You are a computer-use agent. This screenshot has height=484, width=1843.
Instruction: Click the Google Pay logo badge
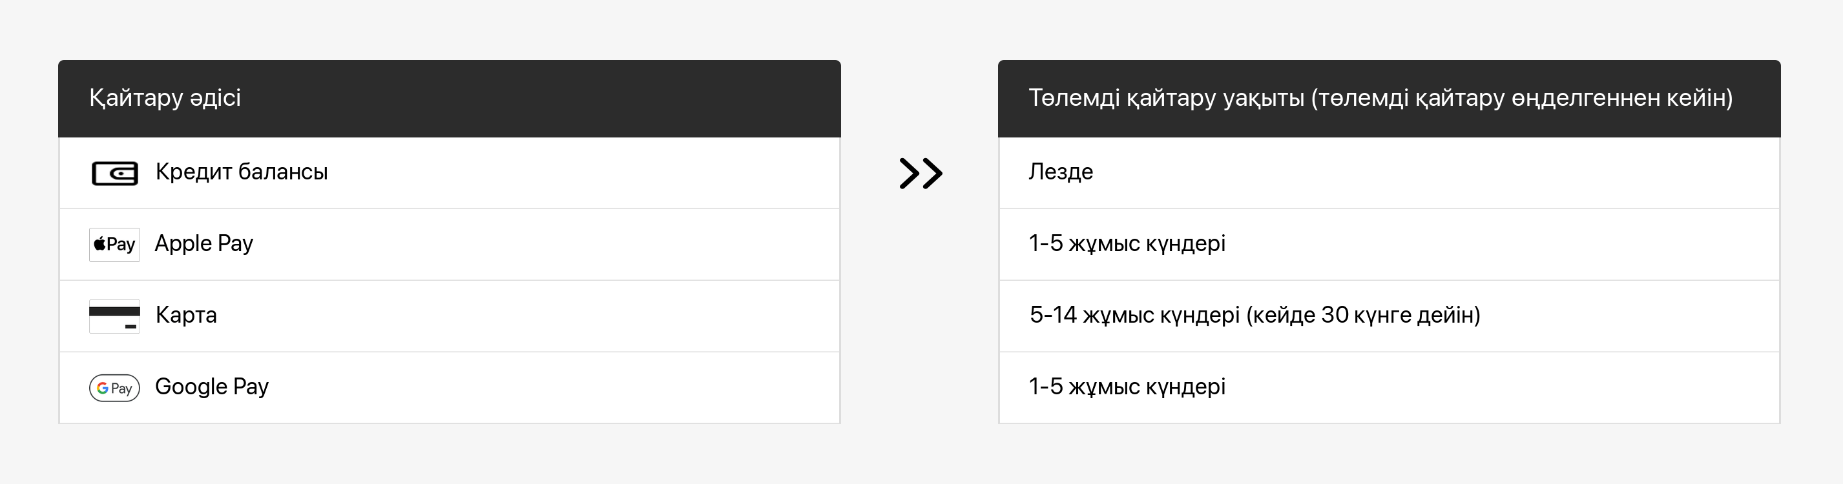114,387
